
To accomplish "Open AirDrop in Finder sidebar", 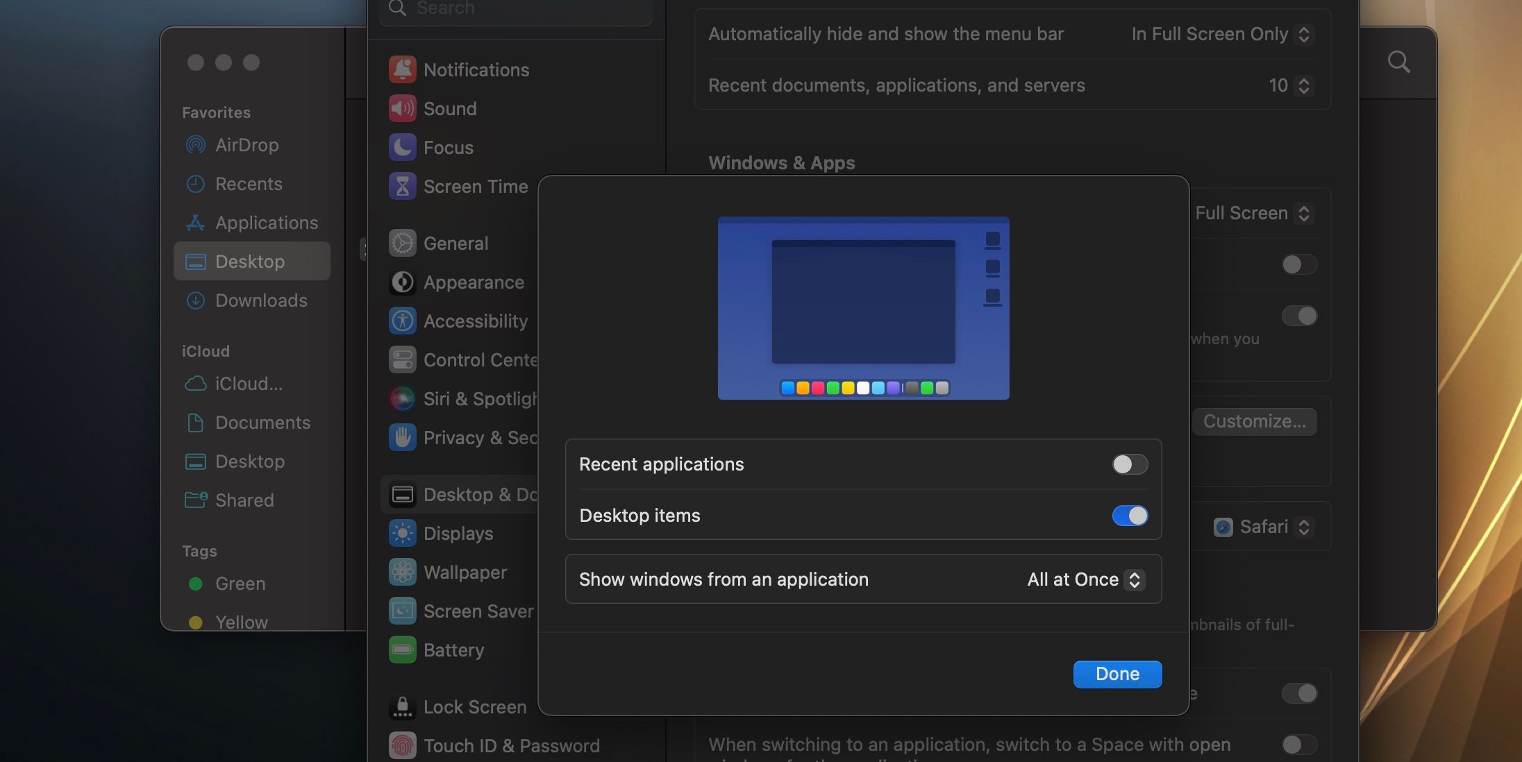I will (x=246, y=145).
